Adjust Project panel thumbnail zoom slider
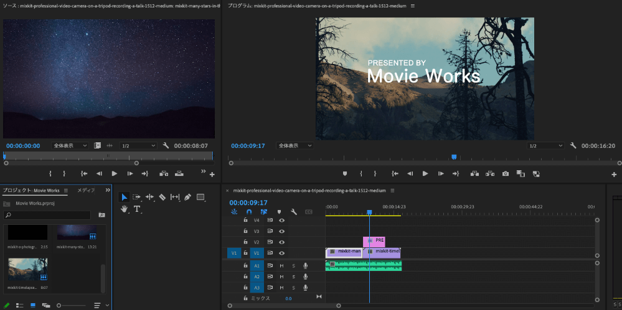This screenshot has height=310, width=622. 72,306
